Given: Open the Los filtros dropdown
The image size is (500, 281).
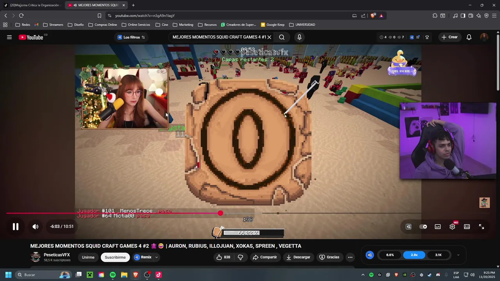Looking at the screenshot, I should pyautogui.click(x=131, y=37).
